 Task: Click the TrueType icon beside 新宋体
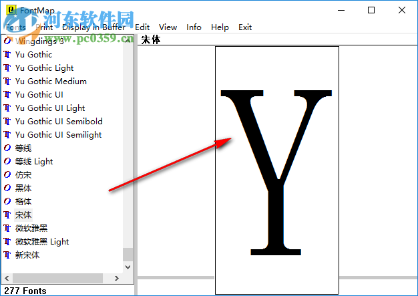[x=7, y=255]
